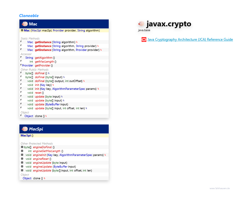
Task: Click the exception marker after MacSpi clone ()
Action: click(x=45, y=178)
